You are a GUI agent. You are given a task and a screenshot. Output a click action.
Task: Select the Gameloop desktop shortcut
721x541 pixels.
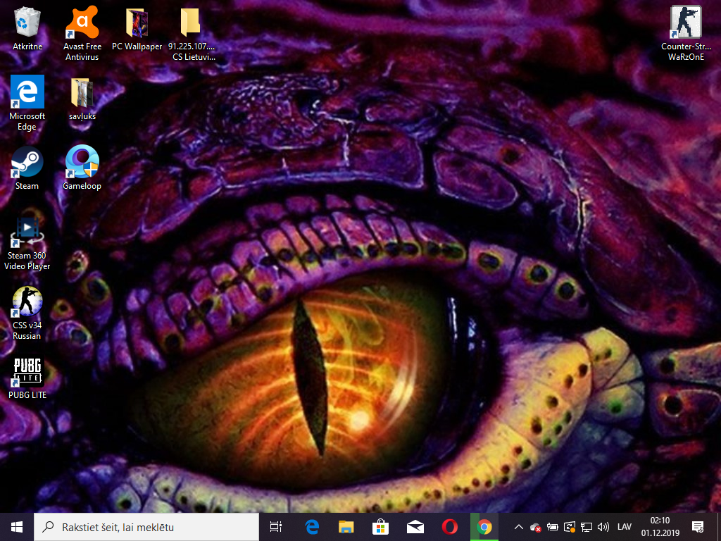[x=82, y=168]
